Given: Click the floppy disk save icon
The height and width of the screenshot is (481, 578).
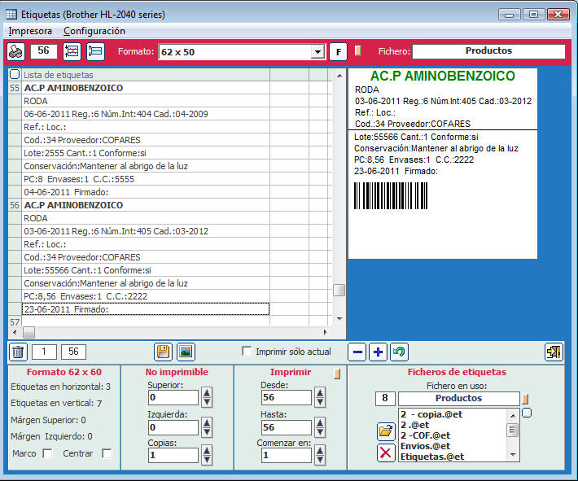Looking at the screenshot, I should point(164,352).
